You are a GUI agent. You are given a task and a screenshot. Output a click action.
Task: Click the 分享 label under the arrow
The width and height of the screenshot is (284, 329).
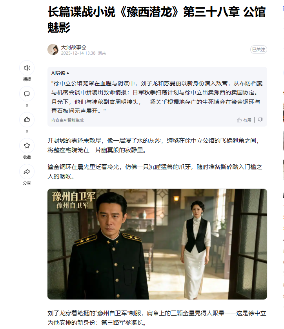tap(27, 183)
